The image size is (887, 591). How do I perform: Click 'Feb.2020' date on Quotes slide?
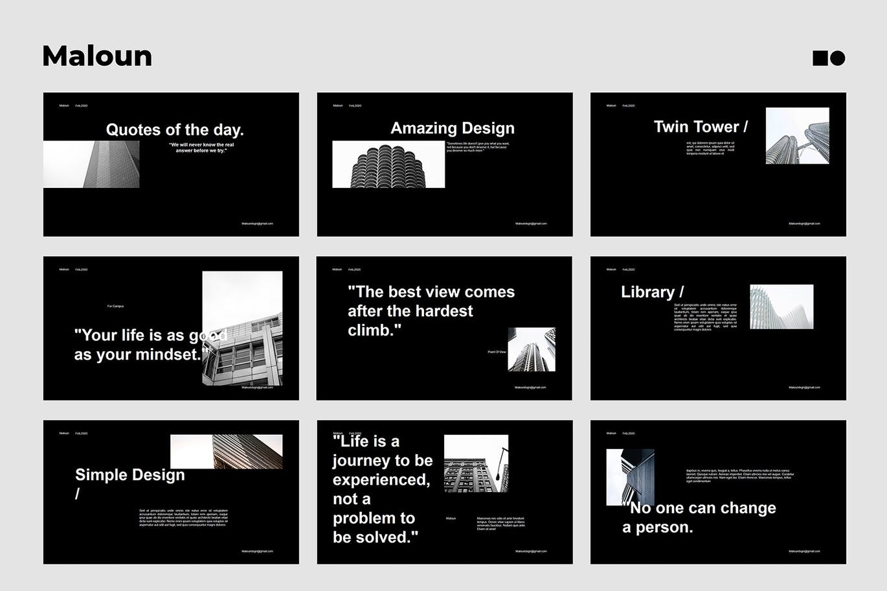[x=82, y=106]
